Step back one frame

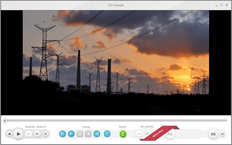point(29,134)
